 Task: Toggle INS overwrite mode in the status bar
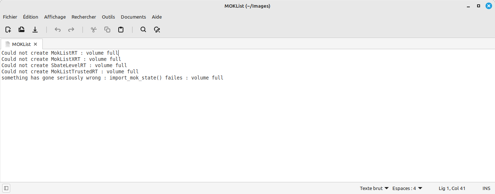coord(486,189)
